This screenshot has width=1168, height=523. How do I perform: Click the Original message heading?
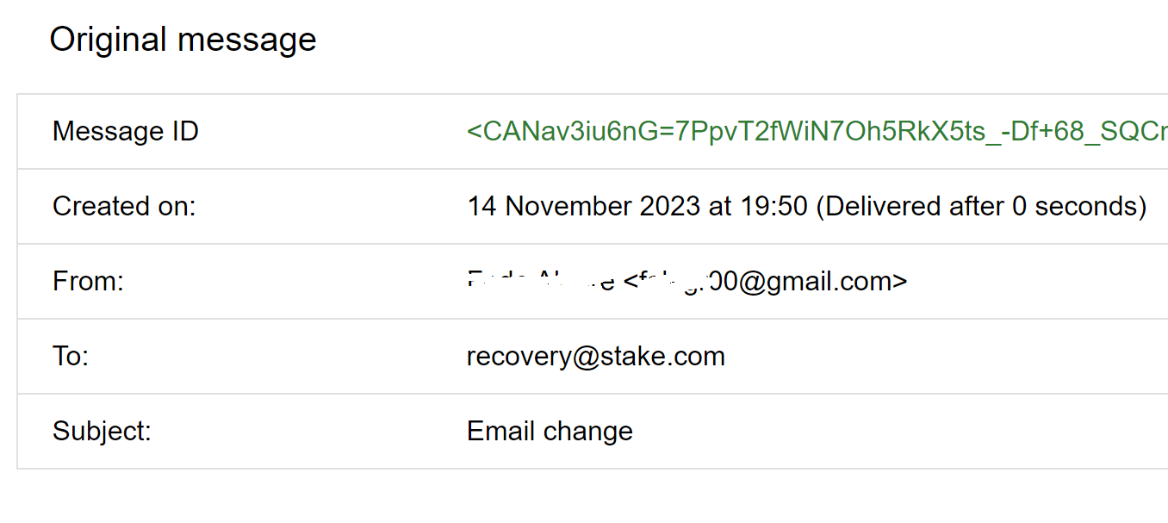coord(183,40)
